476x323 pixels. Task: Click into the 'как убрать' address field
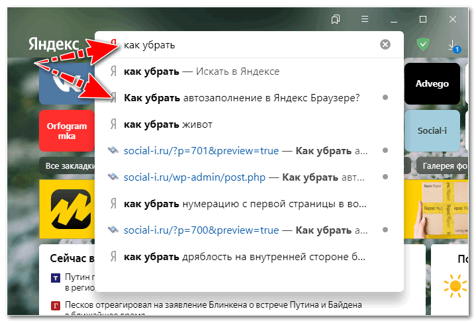[x=249, y=45]
